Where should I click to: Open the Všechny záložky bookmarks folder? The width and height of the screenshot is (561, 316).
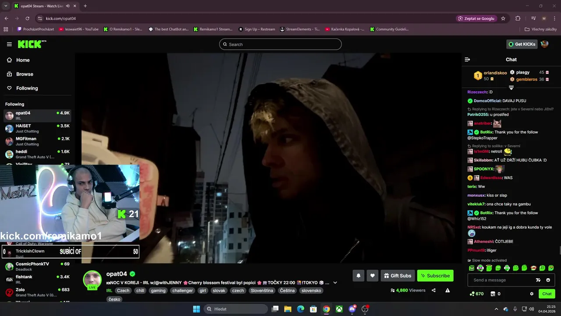point(540,29)
